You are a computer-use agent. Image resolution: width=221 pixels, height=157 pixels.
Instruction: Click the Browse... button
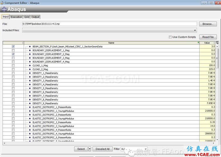click(x=208, y=24)
